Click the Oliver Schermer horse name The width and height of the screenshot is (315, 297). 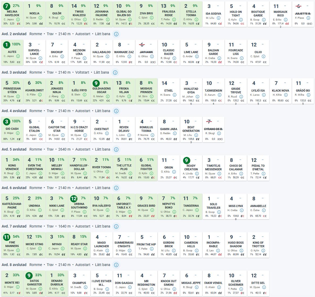[x=236, y=283]
